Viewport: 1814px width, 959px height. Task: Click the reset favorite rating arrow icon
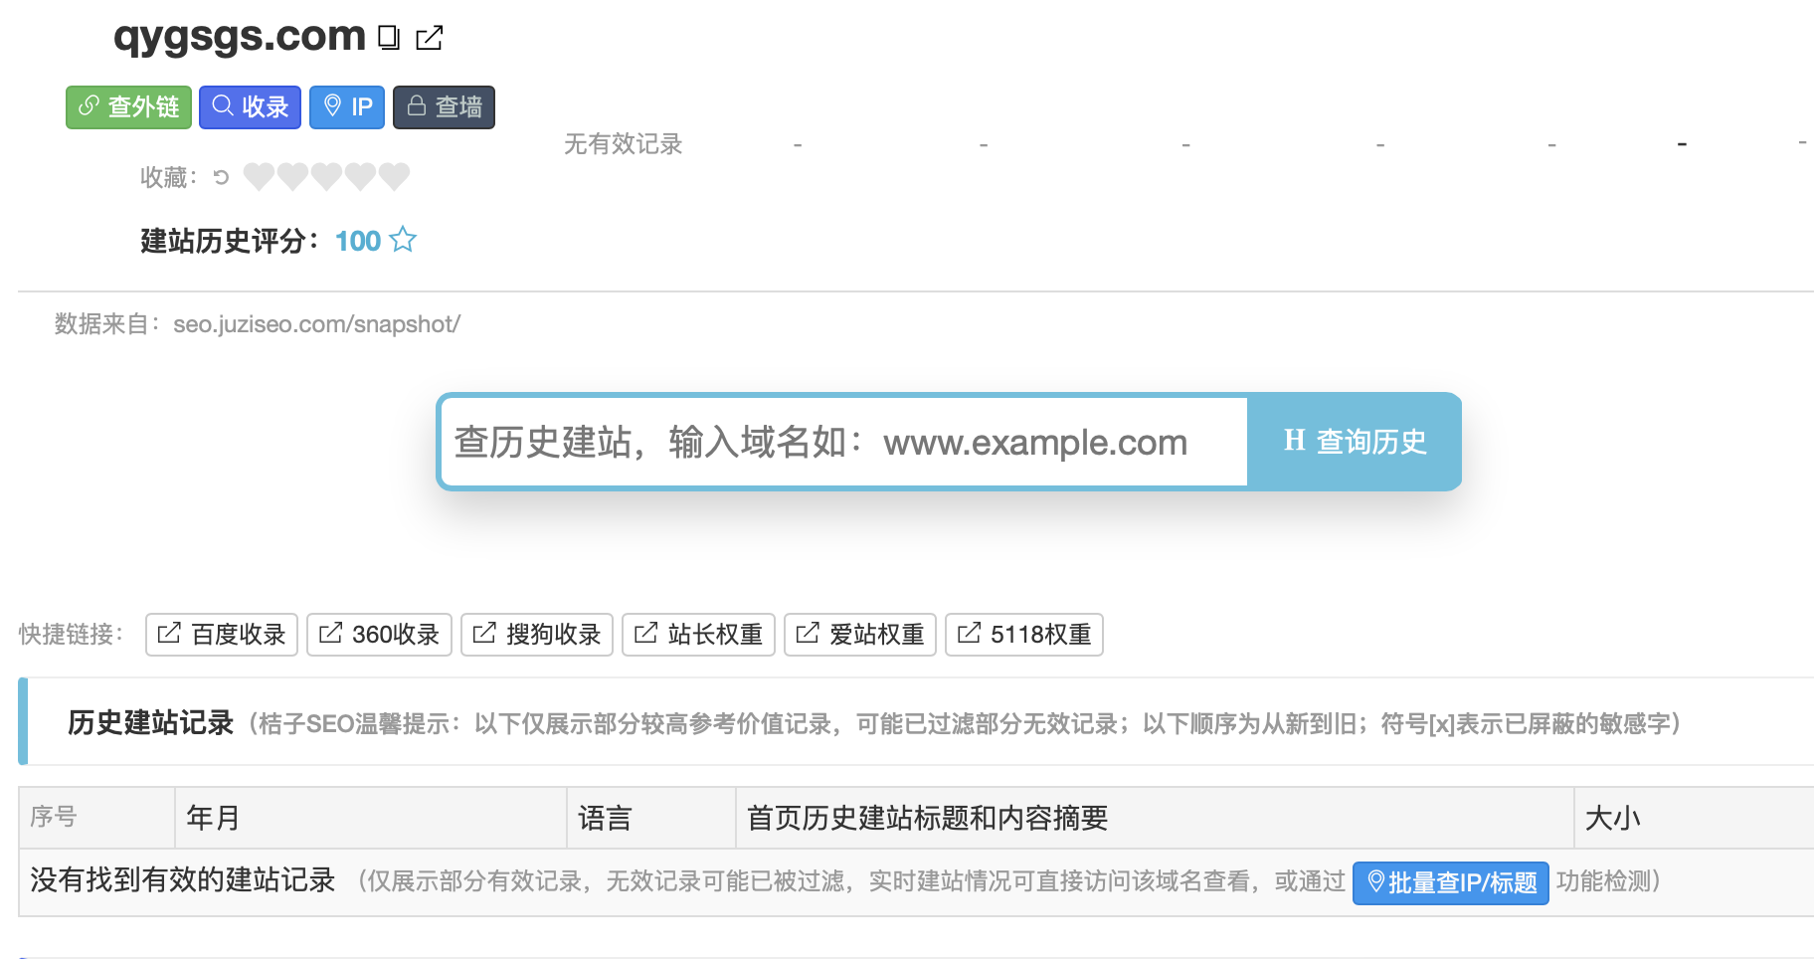click(221, 177)
